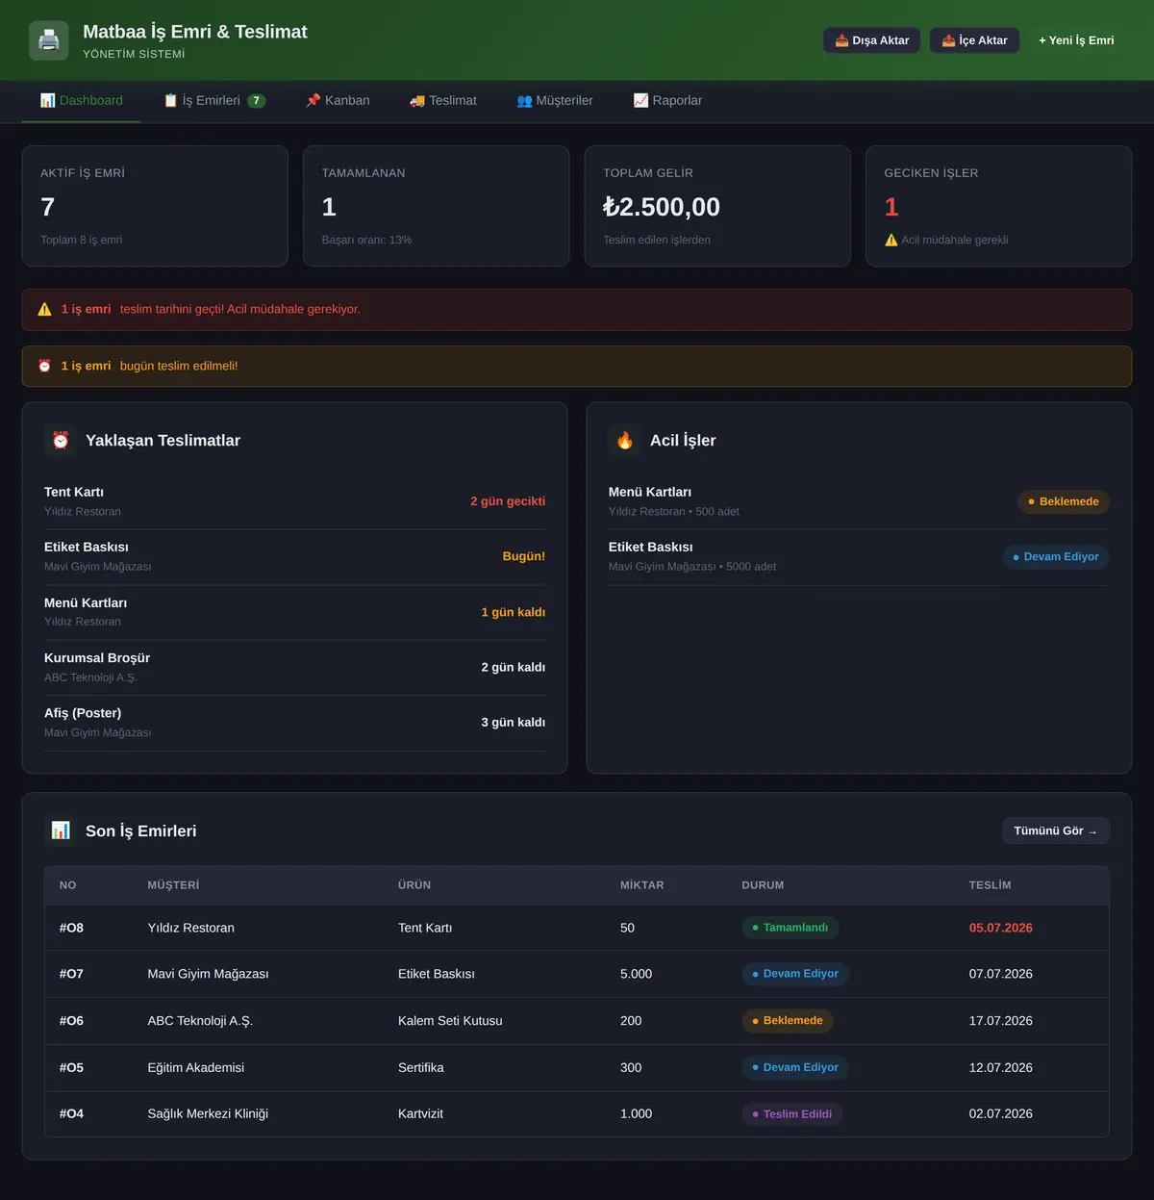Click the ₺2.500,00 total revenue value
1154x1200 pixels.
pyautogui.click(x=662, y=207)
